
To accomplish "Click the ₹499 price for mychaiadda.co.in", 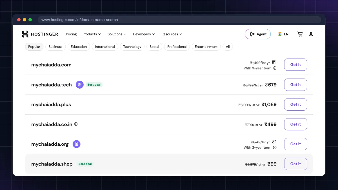I will (270, 124).
